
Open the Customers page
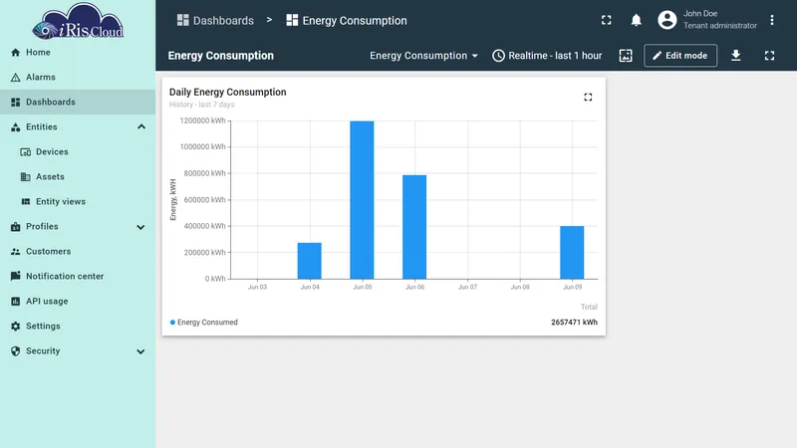click(78, 252)
